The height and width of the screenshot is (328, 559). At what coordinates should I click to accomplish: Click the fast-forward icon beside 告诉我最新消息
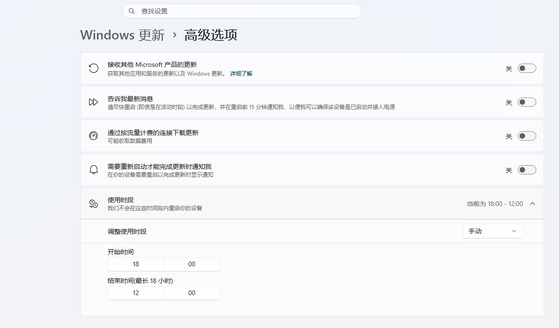coord(94,102)
